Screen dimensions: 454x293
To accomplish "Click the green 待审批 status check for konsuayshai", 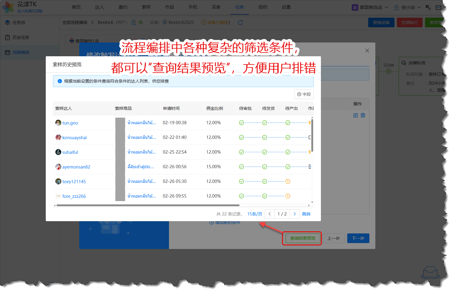I will pyautogui.click(x=241, y=137).
